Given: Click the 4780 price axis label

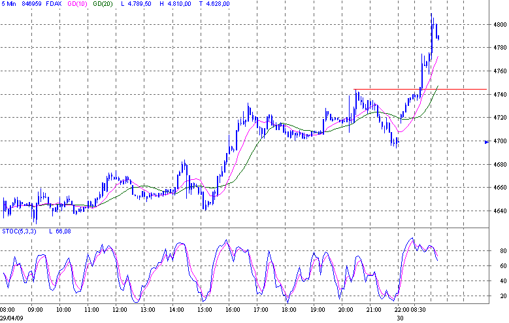Looking at the screenshot, I should tap(500, 48).
